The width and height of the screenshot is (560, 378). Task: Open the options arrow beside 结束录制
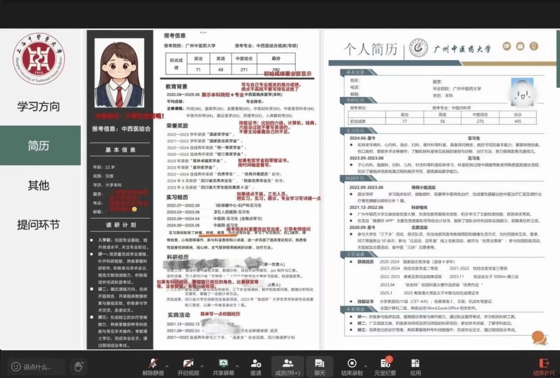coord(366,366)
